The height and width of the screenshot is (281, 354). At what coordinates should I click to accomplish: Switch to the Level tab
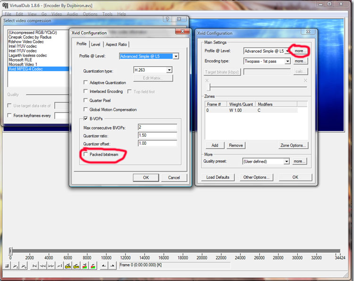click(x=96, y=44)
